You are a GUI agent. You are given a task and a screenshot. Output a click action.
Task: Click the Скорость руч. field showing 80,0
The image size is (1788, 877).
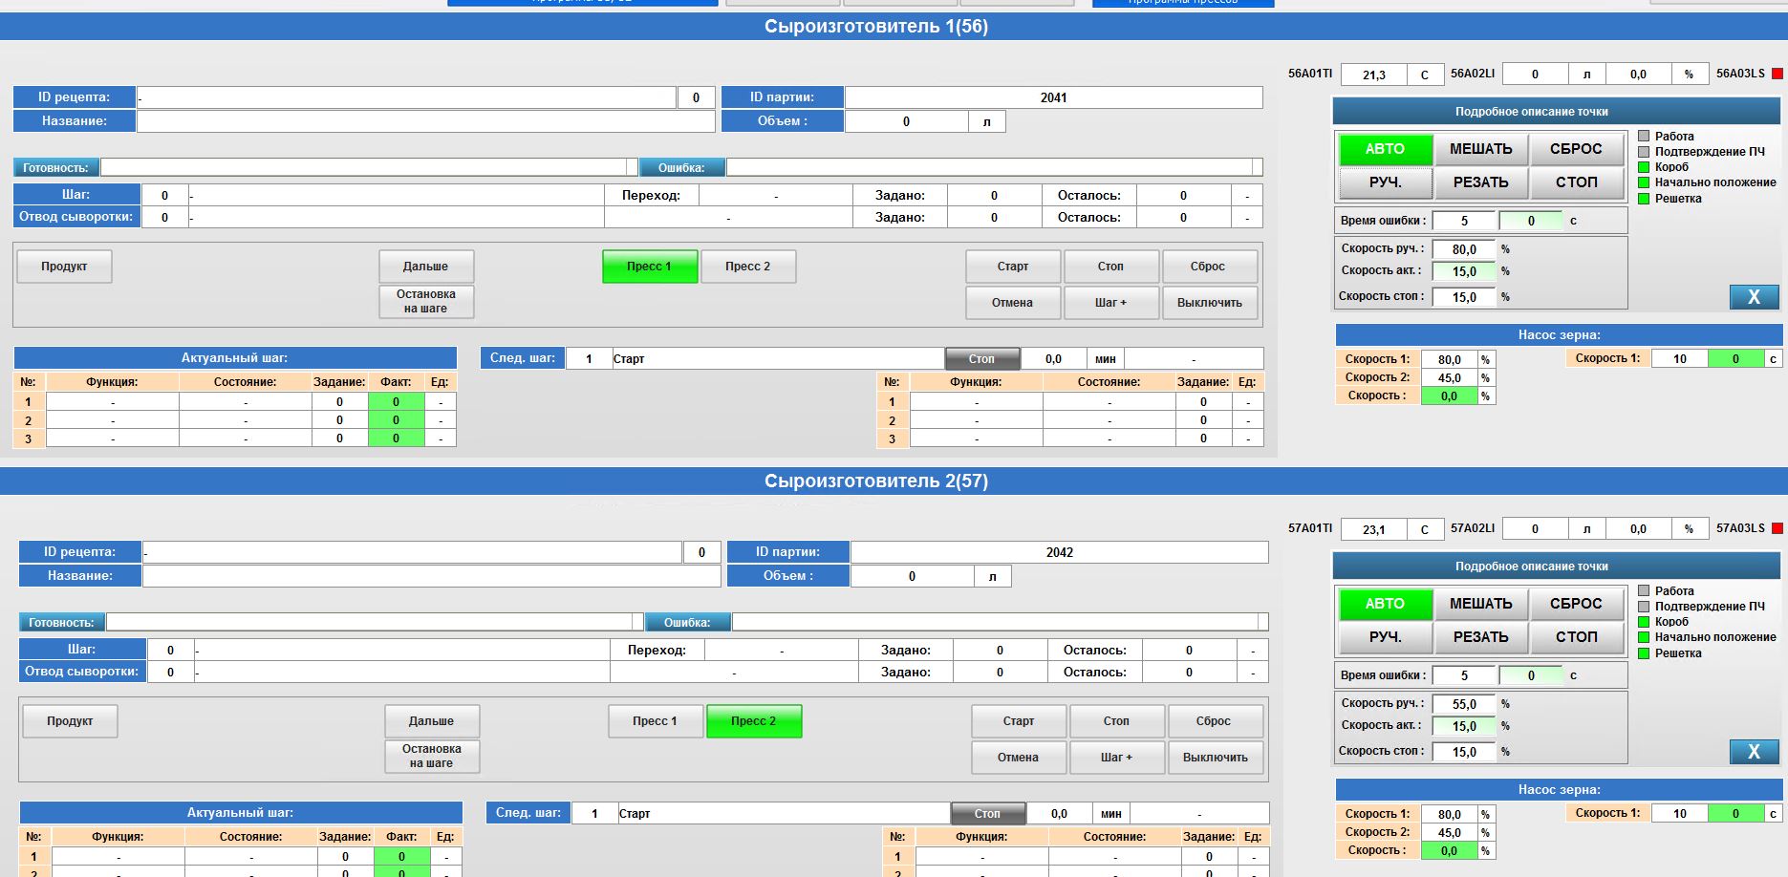click(x=1463, y=249)
